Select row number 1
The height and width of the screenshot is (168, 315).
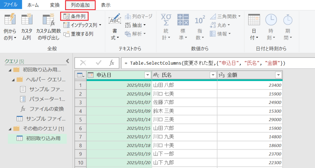pyautogui.click(x=81, y=85)
